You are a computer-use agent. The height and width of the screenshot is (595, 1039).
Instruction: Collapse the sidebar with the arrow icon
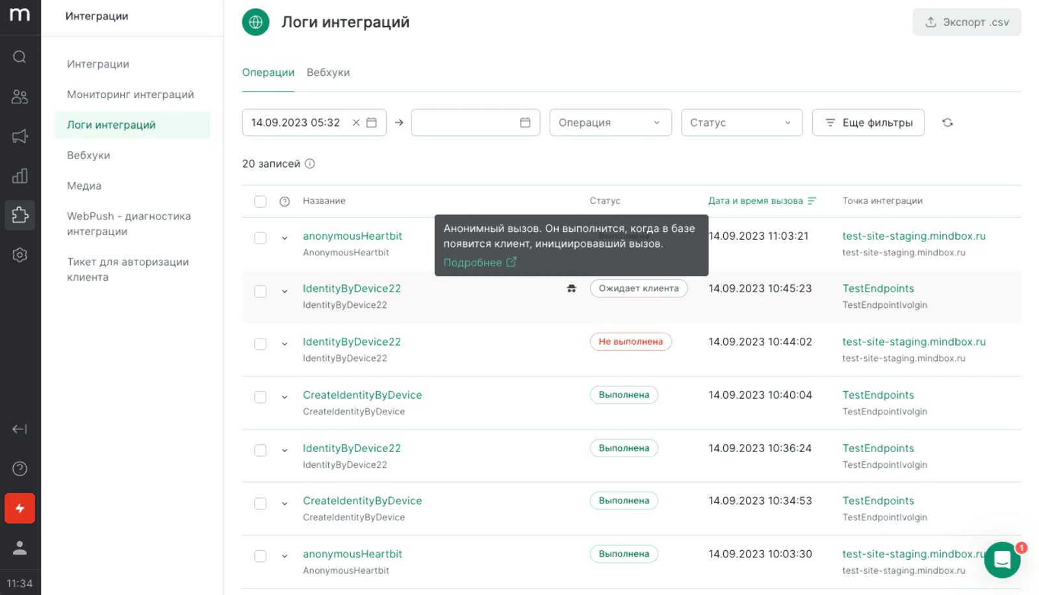click(x=19, y=429)
